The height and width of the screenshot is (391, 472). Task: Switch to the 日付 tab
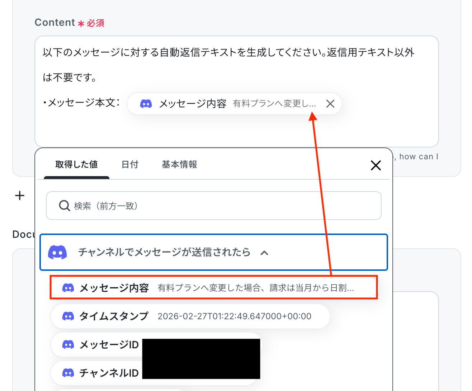130,165
